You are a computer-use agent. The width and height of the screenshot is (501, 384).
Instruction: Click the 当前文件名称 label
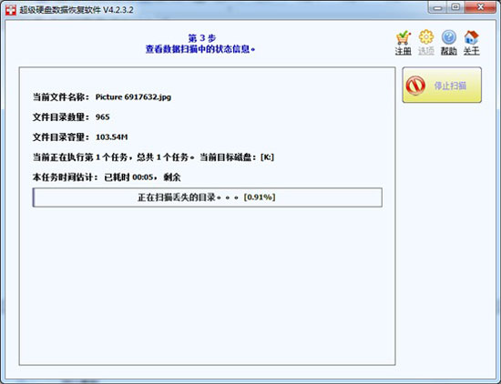(61, 97)
